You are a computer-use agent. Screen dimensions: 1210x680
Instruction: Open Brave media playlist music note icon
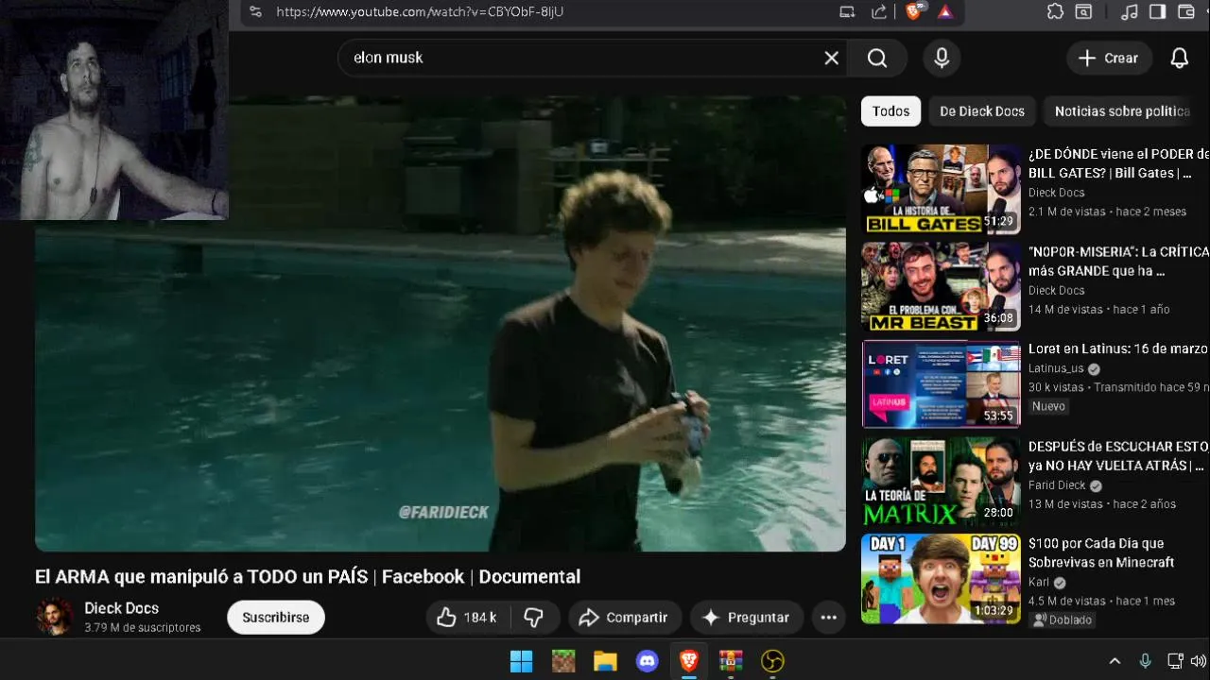1129,12
